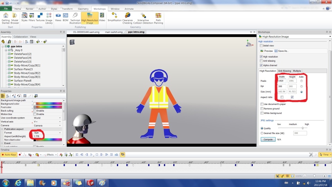Open the Textures workshop

pyautogui.click(x=40, y=17)
